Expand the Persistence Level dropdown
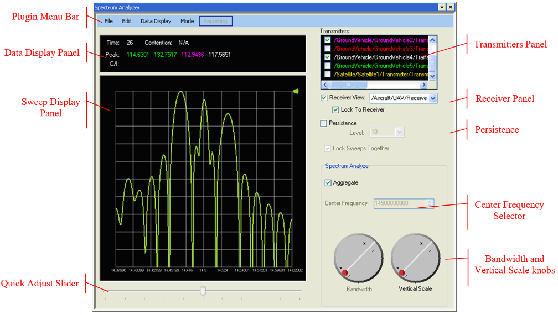 (x=400, y=132)
